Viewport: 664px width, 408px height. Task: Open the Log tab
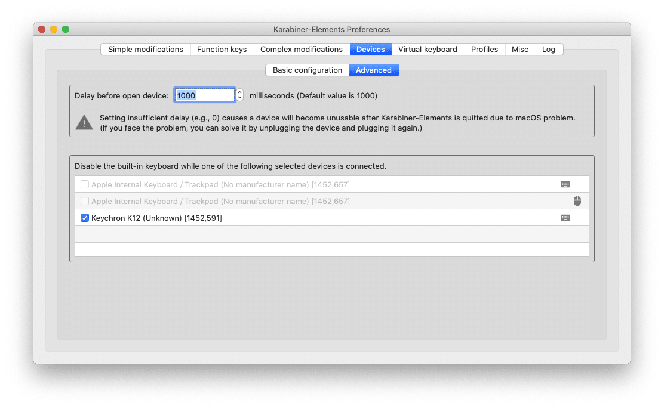click(549, 49)
